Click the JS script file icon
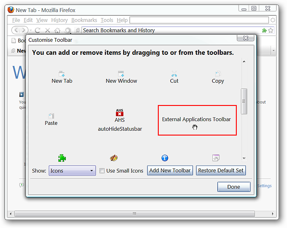 216,158
